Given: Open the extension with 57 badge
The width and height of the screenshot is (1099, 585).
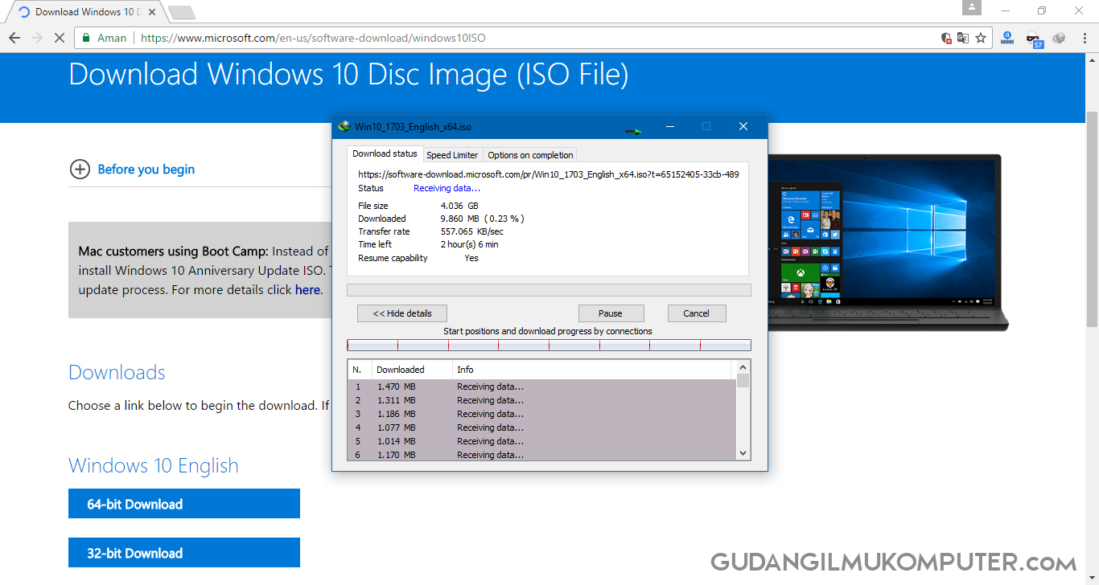Looking at the screenshot, I should pyautogui.click(x=1035, y=39).
